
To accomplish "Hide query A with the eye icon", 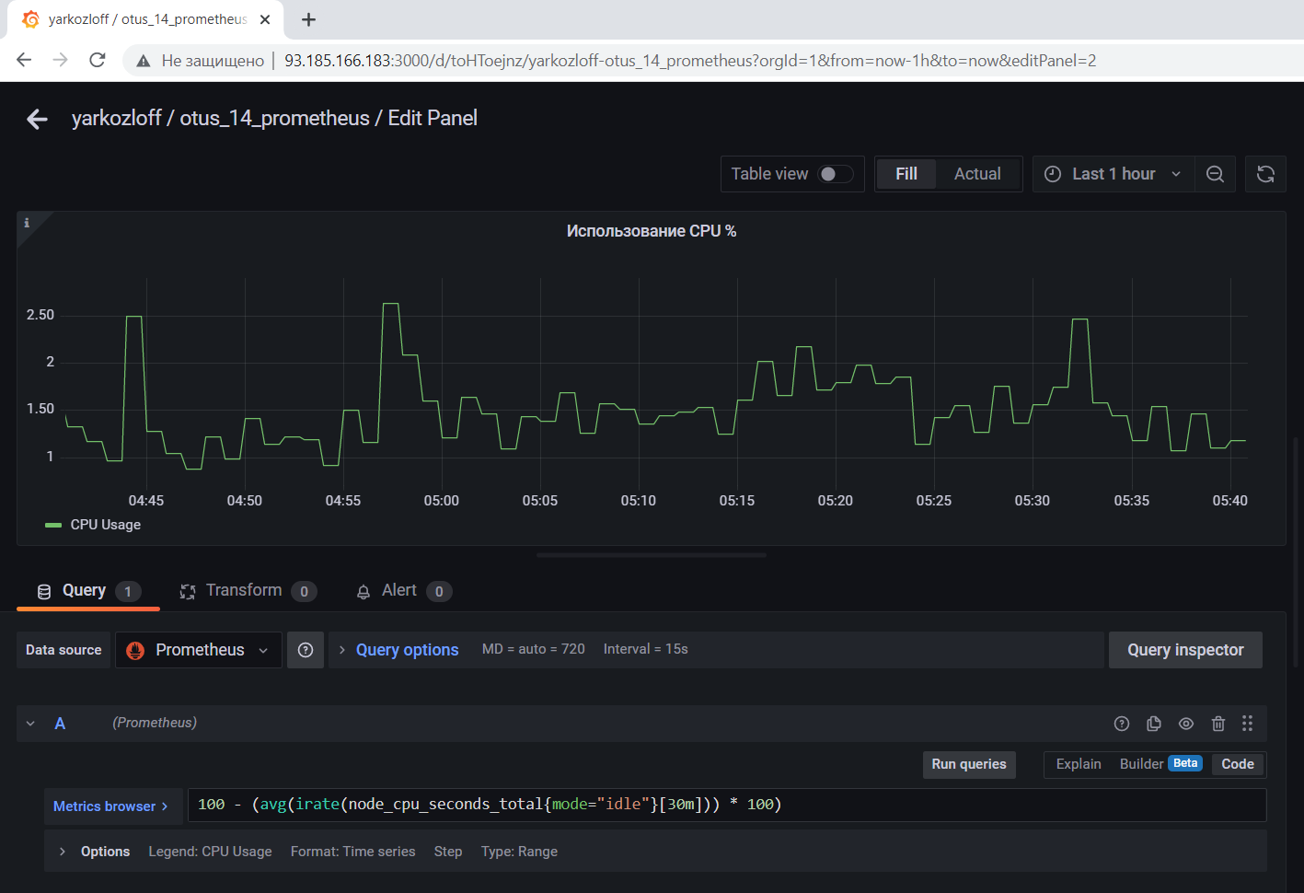I will 1186,724.
